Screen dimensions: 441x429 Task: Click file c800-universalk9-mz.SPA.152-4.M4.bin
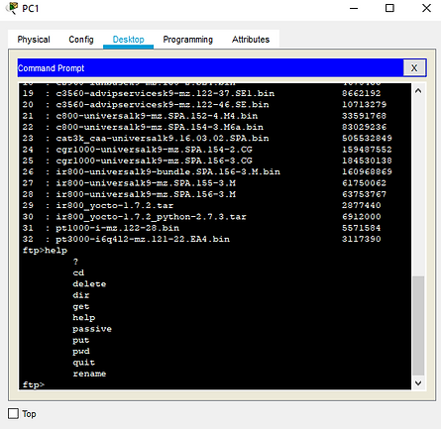click(157, 116)
